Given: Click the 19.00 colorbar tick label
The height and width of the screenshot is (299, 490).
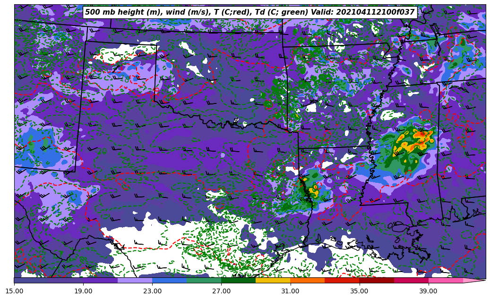Looking at the screenshot, I should tap(83, 291).
